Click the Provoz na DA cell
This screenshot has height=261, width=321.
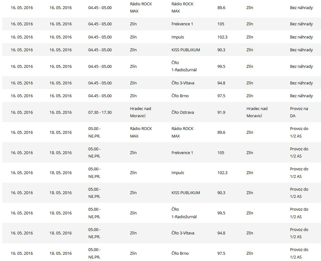[x=299, y=112]
